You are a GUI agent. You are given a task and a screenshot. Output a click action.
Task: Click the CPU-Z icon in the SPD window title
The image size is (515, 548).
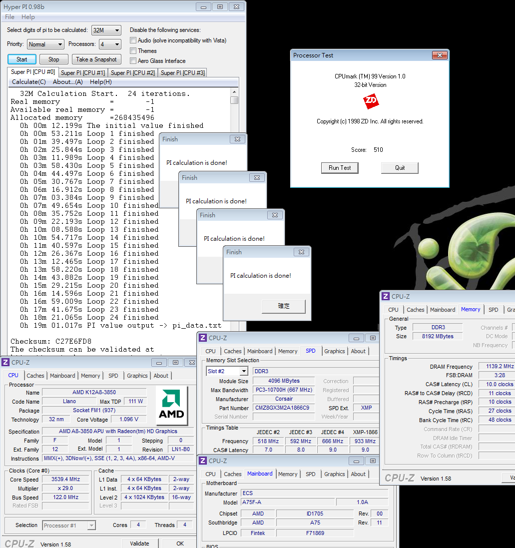pos(203,338)
